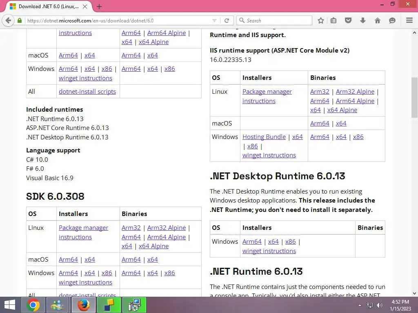Screen dimensions: 418x313
Task: Click 'ASP.NET Core Runtime 6.0.13' in Included runtimes
Action: tap(67, 128)
